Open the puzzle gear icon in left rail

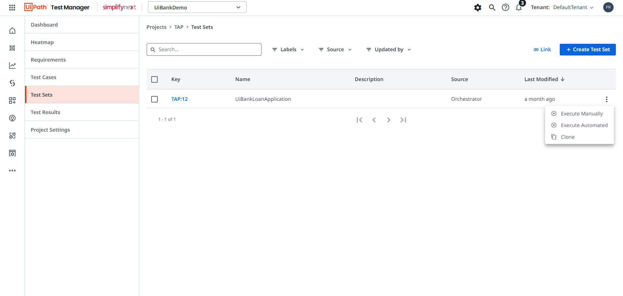12,136
